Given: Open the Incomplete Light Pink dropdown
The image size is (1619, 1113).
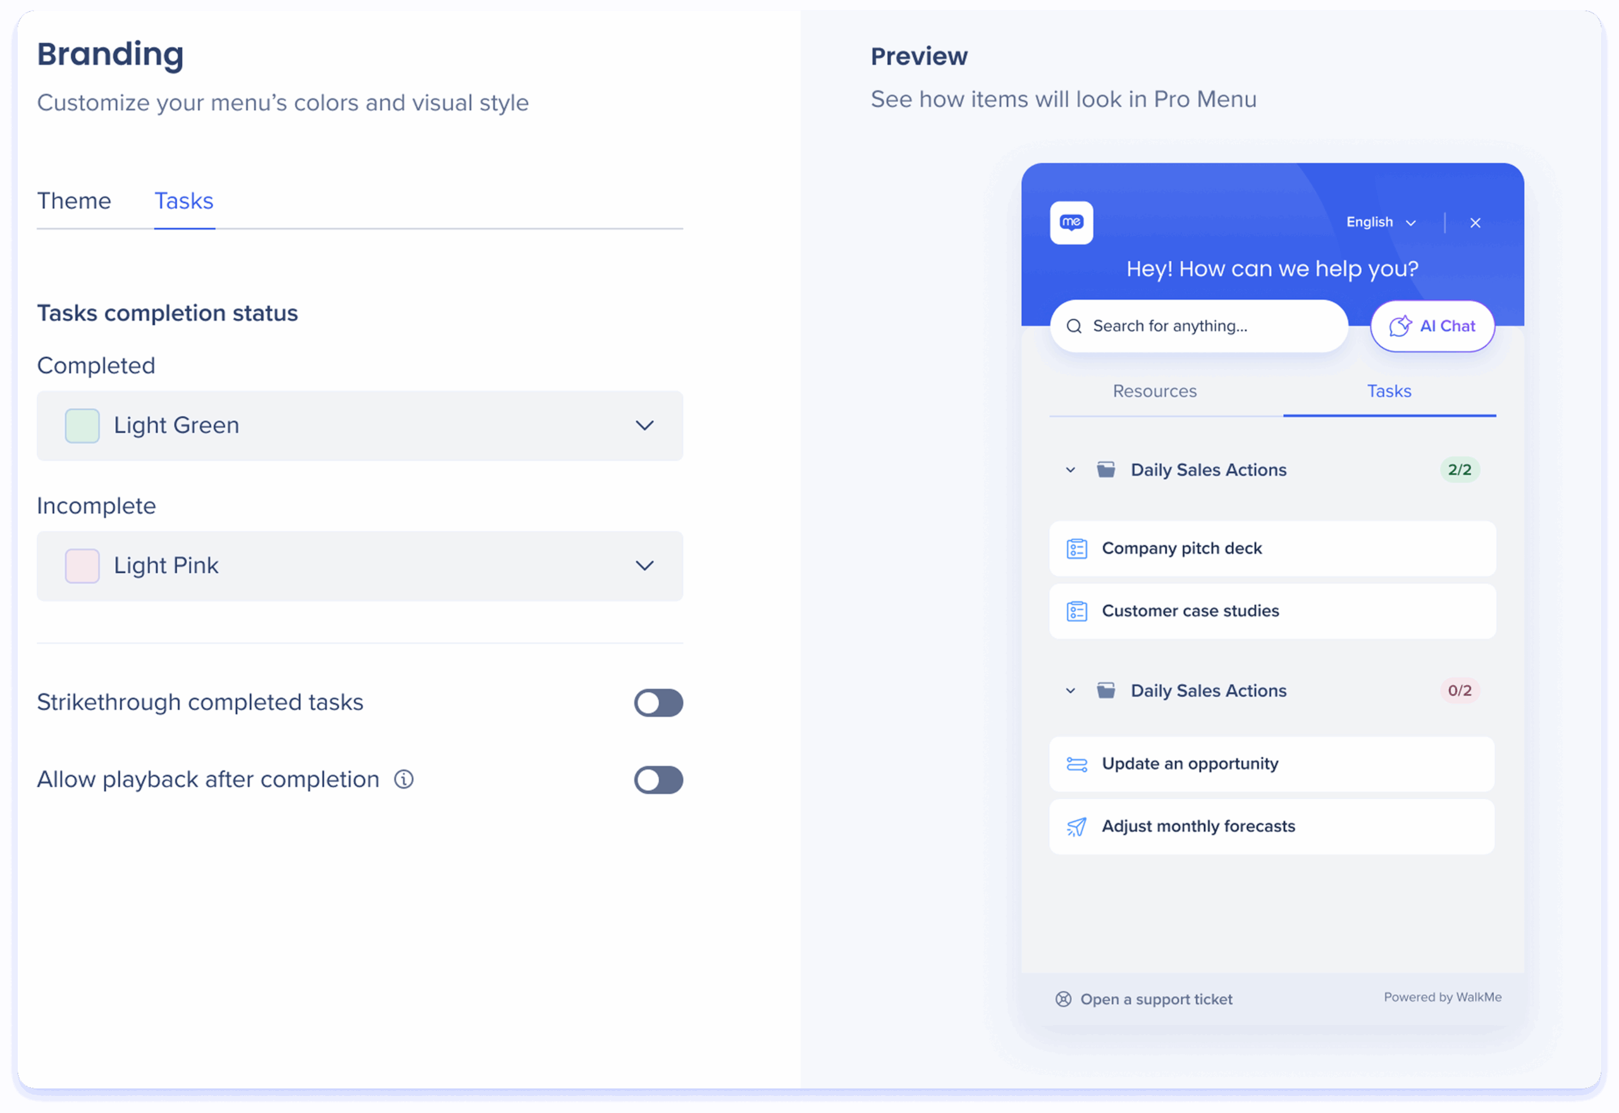Looking at the screenshot, I should click(360, 566).
